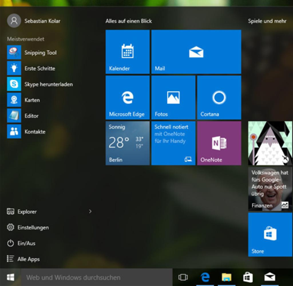Open the Schnell notiert OneNote tile
Screen dimensions: 293x286
173,143
